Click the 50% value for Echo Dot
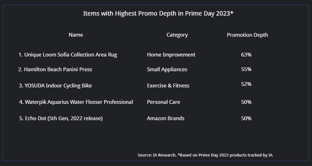 coord(246,118)
